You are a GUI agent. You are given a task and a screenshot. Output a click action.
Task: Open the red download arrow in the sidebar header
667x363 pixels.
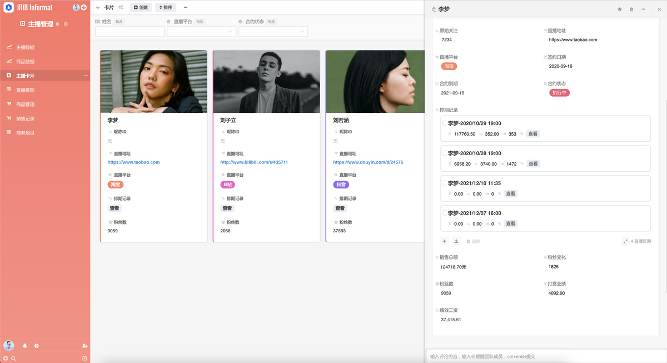click(83, 7)
